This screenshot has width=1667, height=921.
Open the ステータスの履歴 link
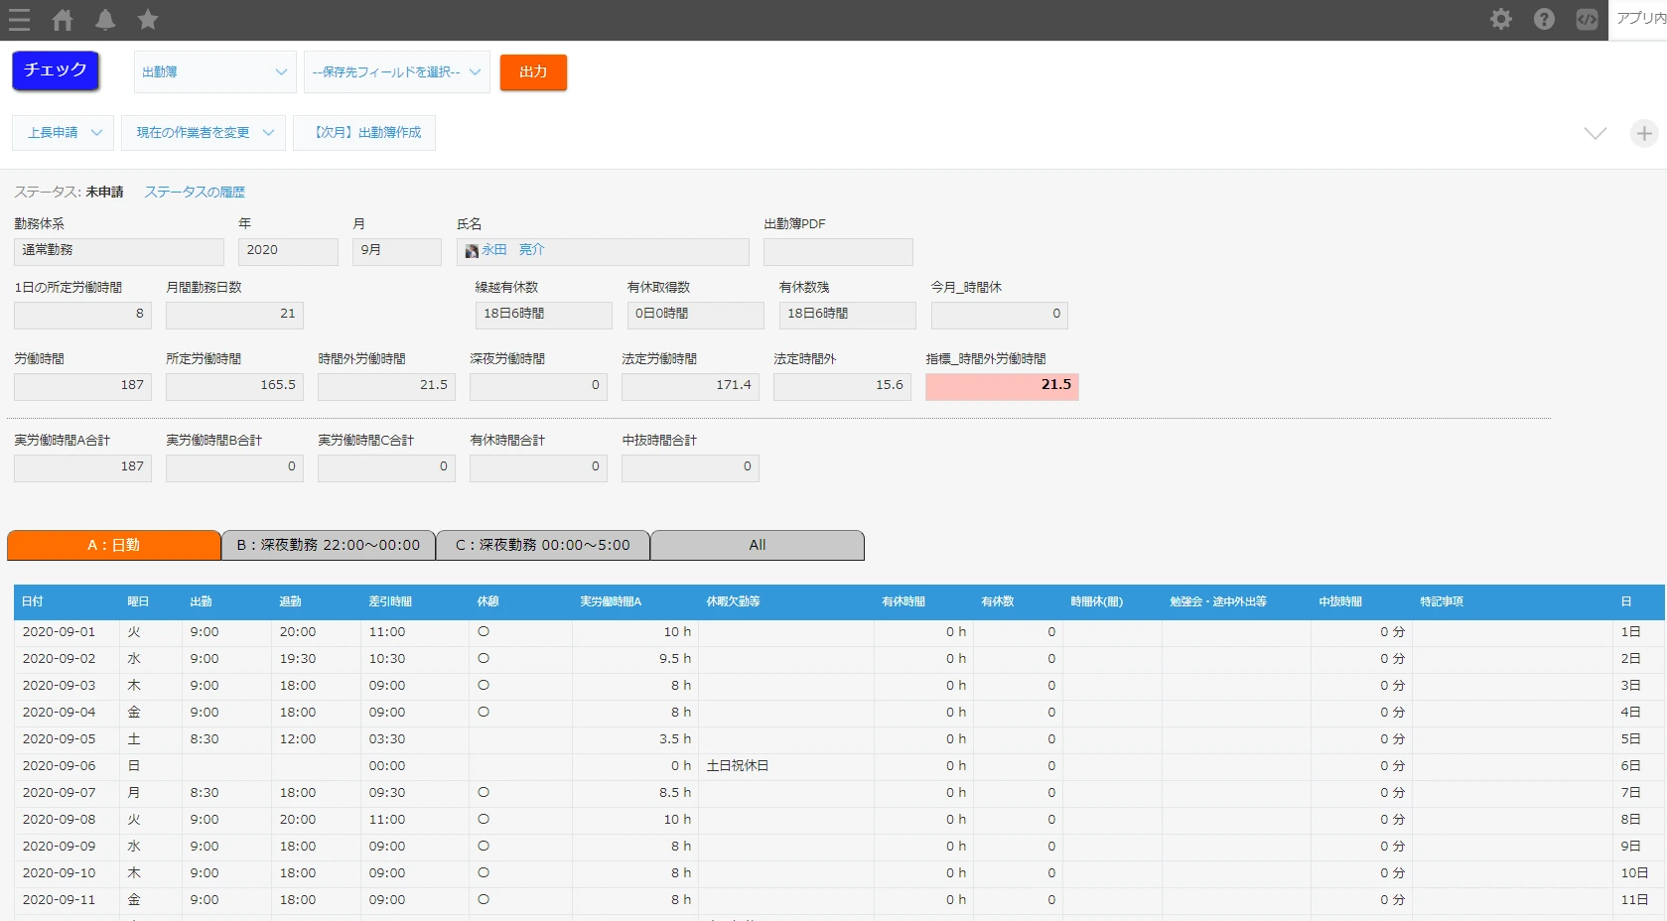[195, 193]
